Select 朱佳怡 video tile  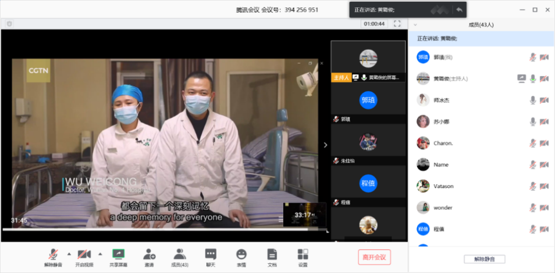(x=368, y=144)
